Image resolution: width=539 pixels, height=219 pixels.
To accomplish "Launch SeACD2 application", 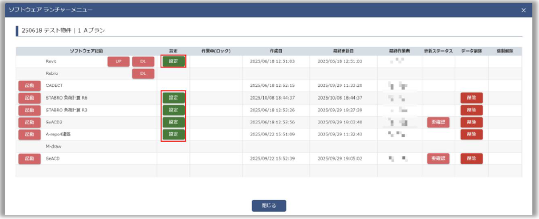I will tap(29, 122).
